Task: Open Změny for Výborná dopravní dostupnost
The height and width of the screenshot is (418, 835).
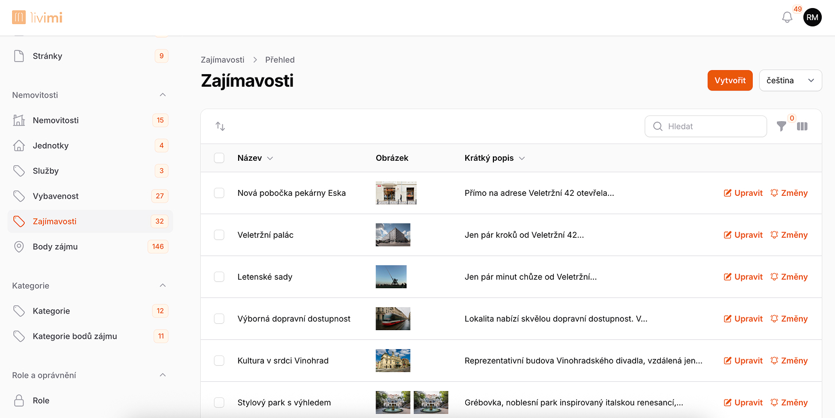Action: (x=789, y=319)
